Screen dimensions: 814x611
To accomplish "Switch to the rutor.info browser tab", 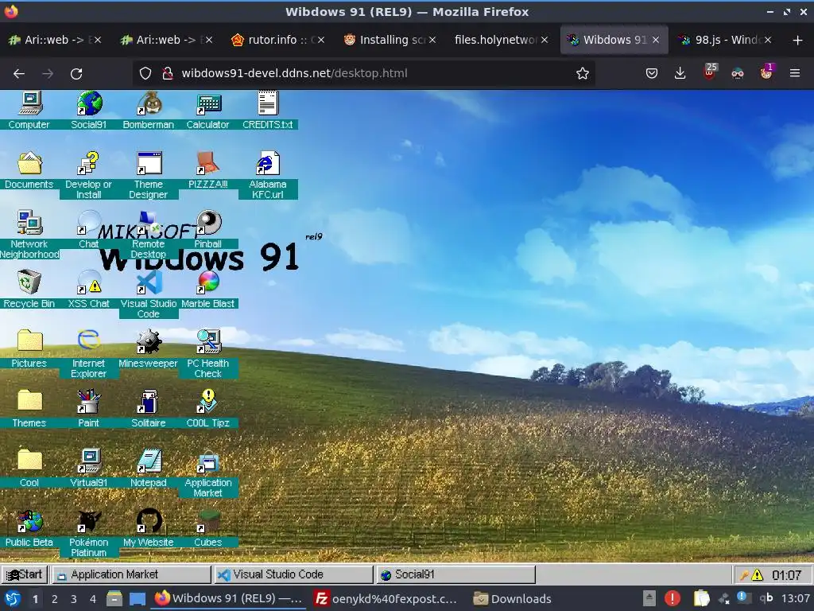I will point(278,40).
